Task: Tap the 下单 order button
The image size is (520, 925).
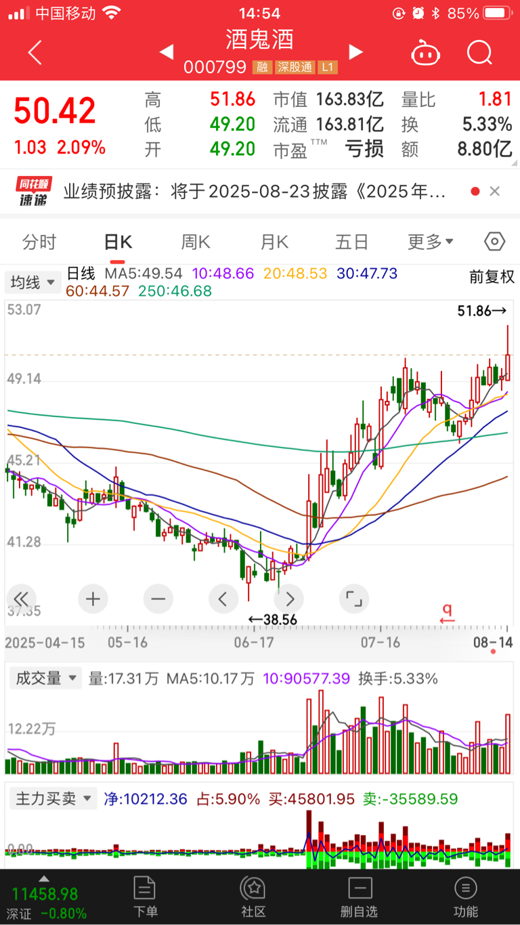Action: 146,897
